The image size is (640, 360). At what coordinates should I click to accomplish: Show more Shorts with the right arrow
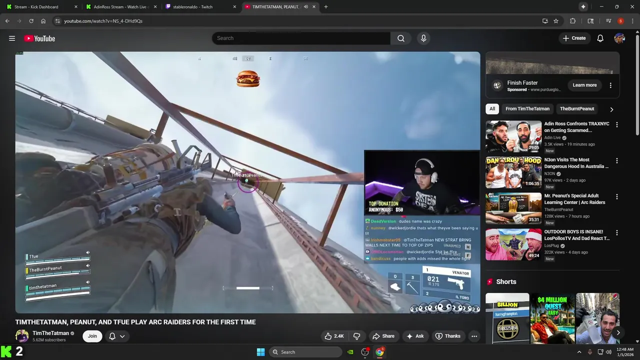coord(618,332)
